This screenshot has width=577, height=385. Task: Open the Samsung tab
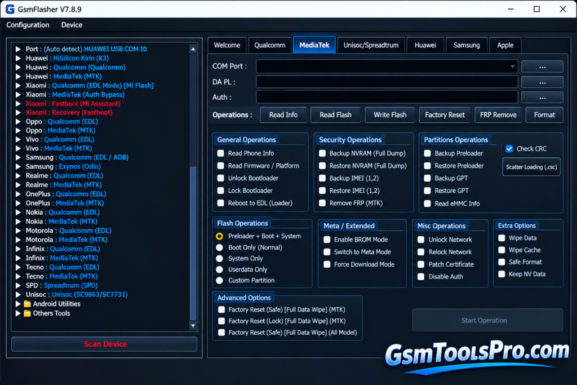tap(467, 45)
